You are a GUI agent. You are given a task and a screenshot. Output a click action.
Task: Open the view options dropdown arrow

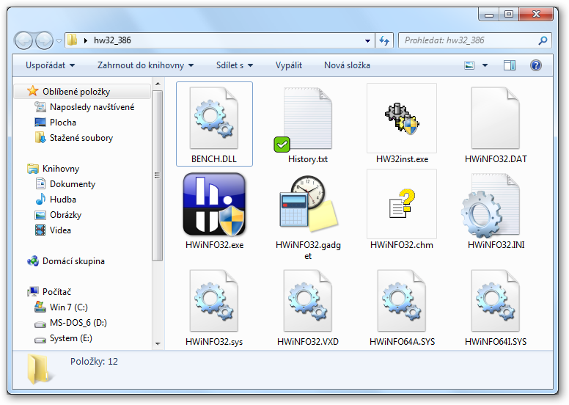pyautogui.click(x=485, y=65)
